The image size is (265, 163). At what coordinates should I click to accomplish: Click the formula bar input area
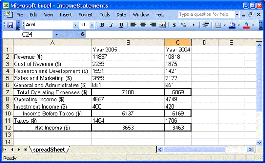point(174,34)
